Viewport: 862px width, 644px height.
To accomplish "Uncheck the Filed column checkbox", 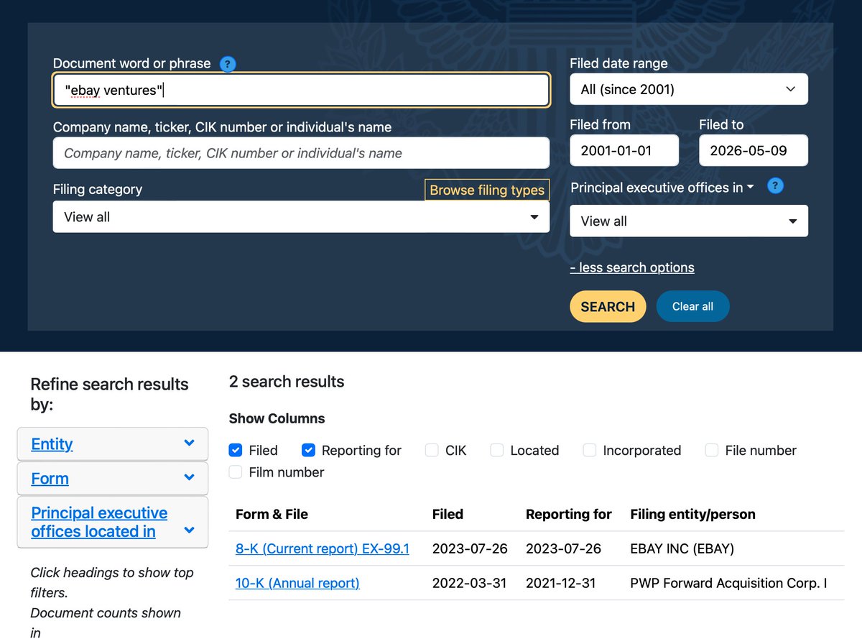I will (236, 450).
